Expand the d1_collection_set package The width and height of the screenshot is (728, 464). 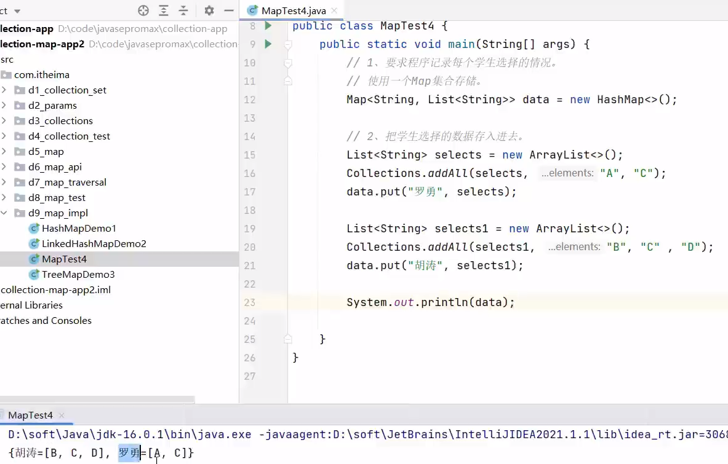click(4, 90)
